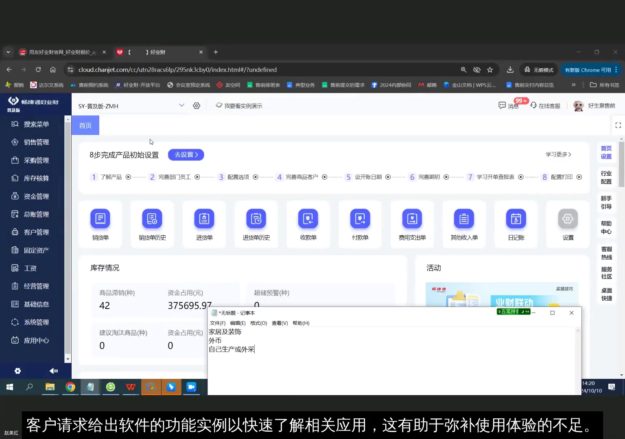The width and height of the screenshot is (625, 439).
Task: Open the 进货单历史 shortcut icon
Action: click(256, 219)
